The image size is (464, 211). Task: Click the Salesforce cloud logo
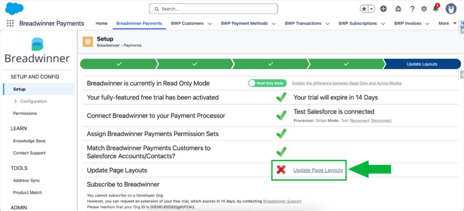pos(14,8)
